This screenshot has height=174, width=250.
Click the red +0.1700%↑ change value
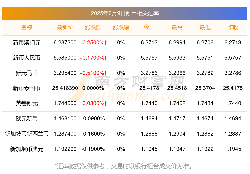click(x=93, y=58)
